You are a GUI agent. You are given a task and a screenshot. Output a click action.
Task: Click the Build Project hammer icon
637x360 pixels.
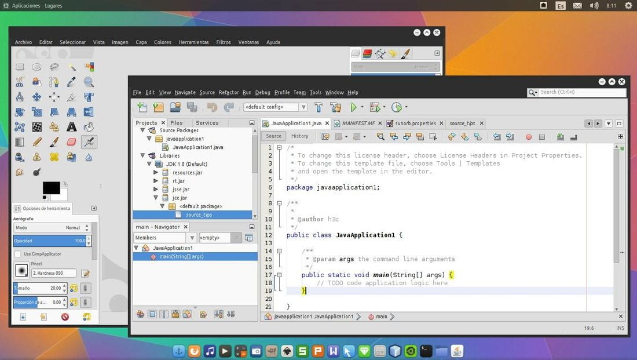318,107
